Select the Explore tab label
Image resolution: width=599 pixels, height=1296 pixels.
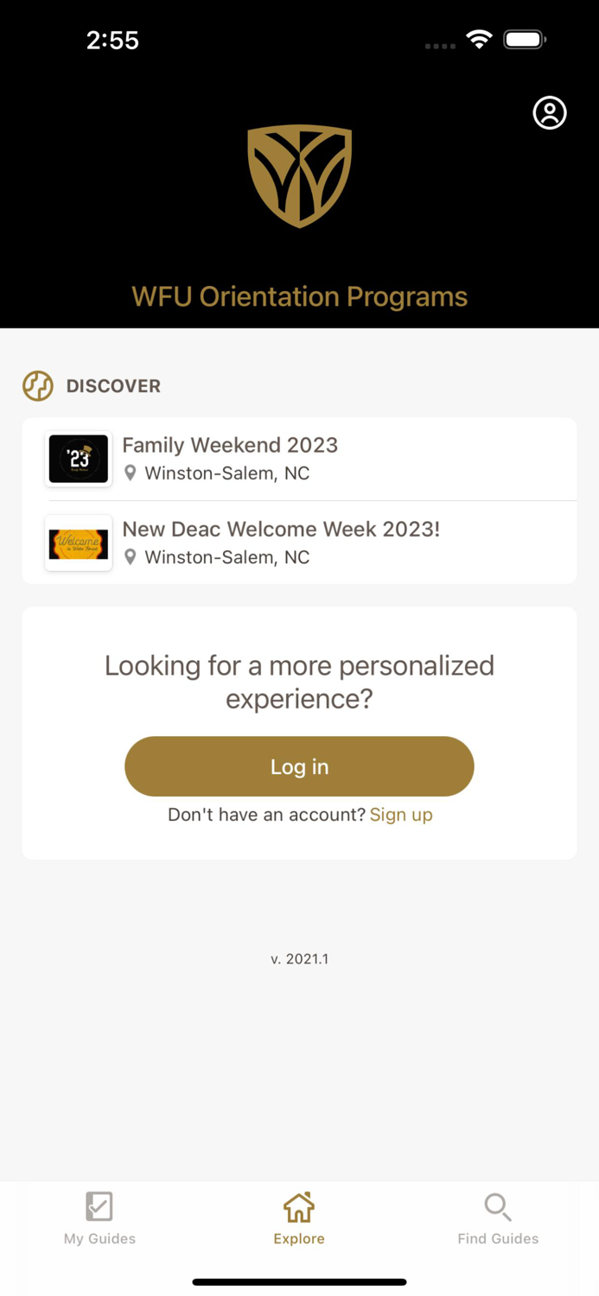[x=299, y=1238]
